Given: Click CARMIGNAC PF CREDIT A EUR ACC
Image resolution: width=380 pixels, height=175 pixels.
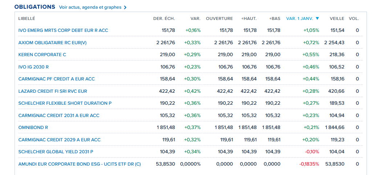Looking at the screenshot, I should [x=56, y=79].
